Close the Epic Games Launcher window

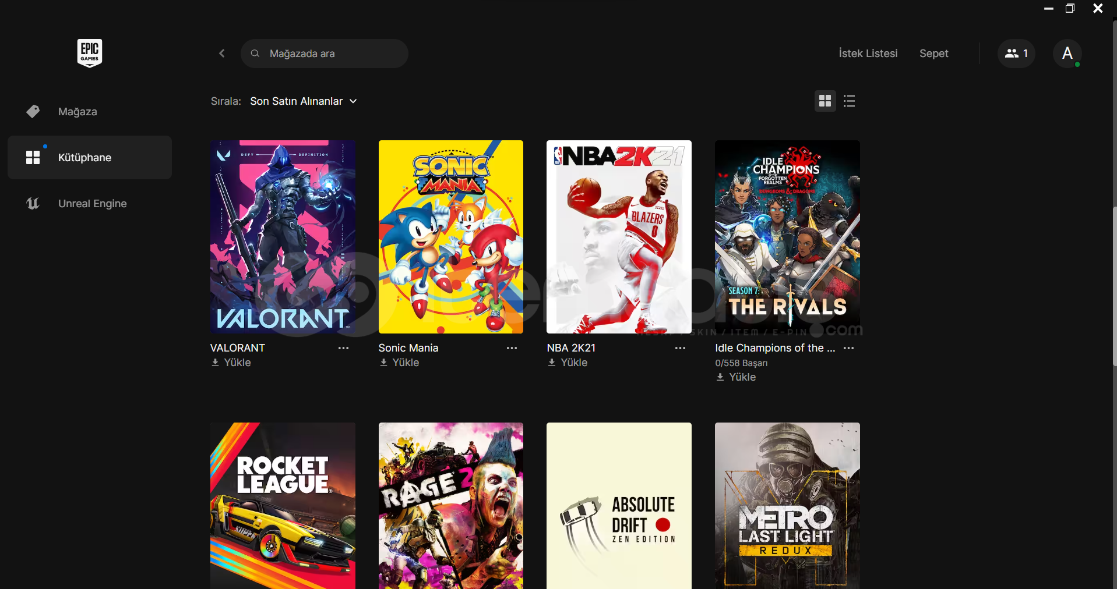[1098, 9]
